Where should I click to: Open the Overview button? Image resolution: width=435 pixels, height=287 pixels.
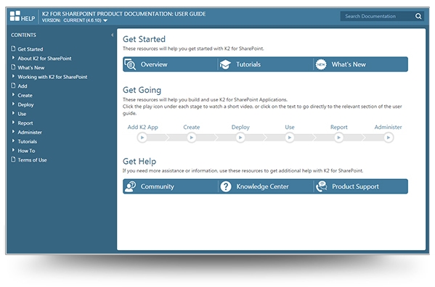tap(170, 65)
